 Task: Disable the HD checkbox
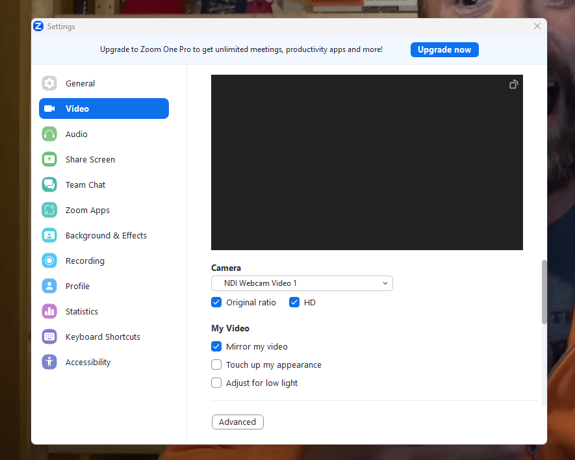(294, 302)
